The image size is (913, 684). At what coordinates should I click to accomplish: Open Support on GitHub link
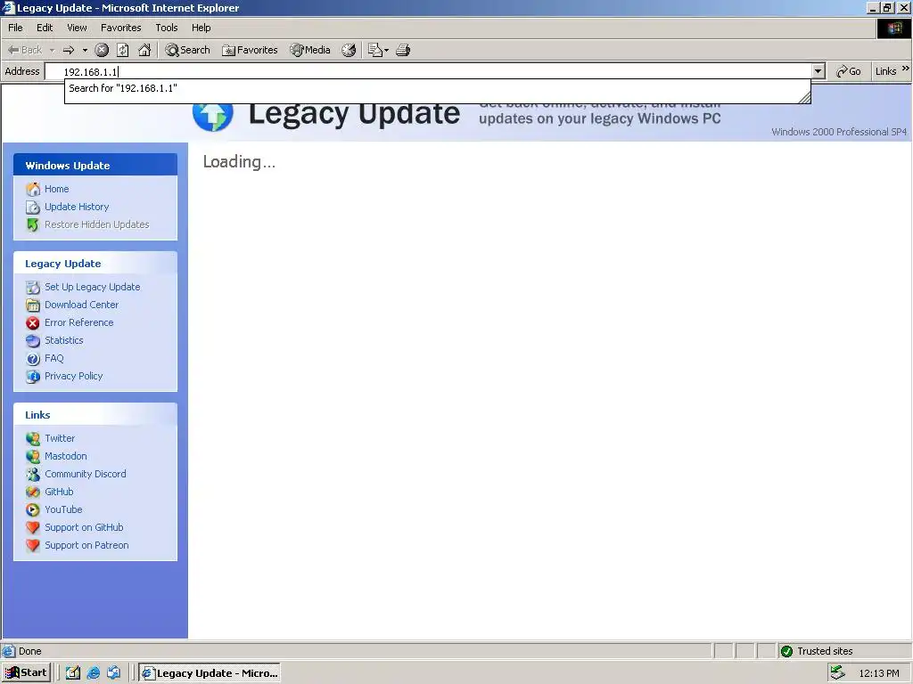click(x=84, y=527)
